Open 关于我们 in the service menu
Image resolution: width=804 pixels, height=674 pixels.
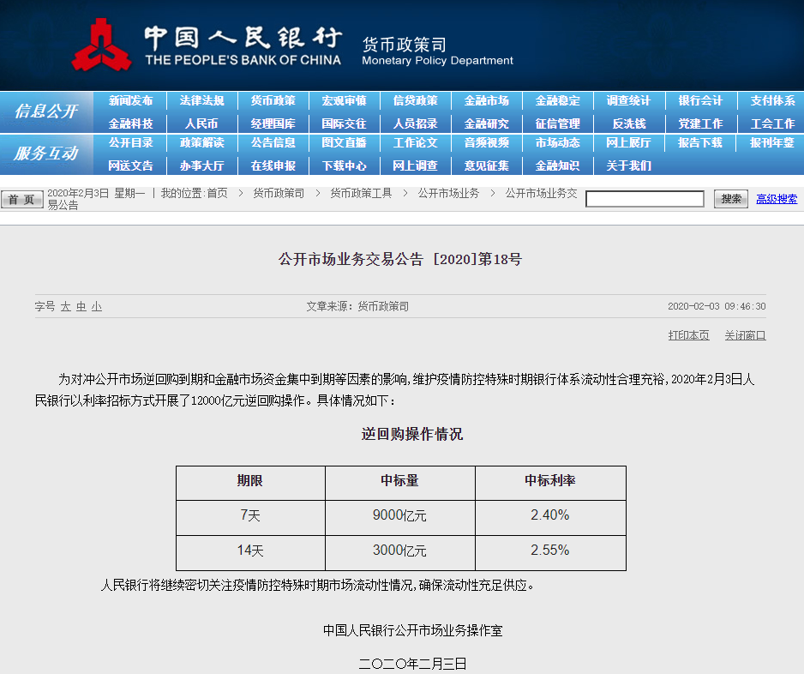pyautogui.click(x=628, y=165)
